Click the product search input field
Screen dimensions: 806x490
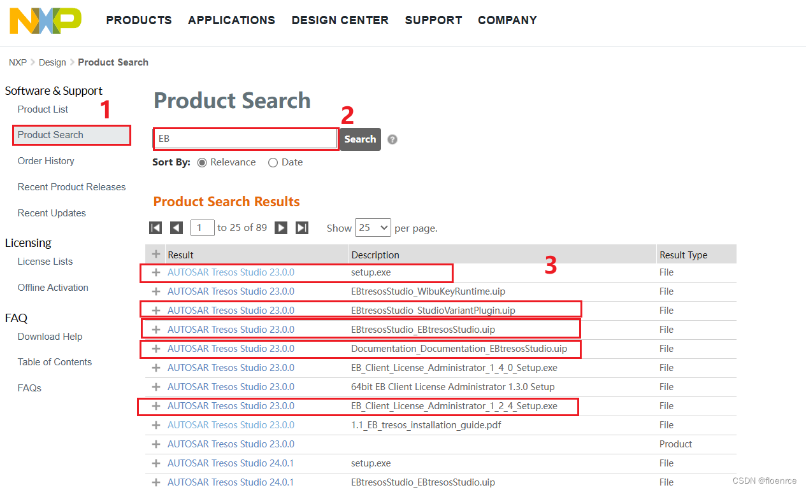point(246,139)
